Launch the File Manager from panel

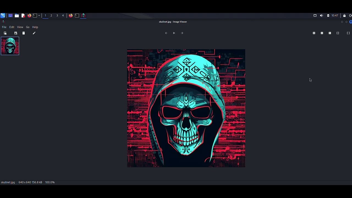[17, 15]
